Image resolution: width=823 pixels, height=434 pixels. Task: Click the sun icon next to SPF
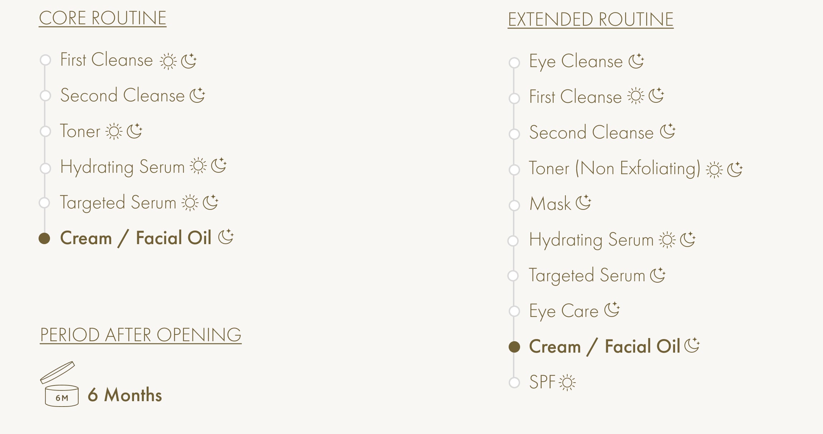coord(567,383)
